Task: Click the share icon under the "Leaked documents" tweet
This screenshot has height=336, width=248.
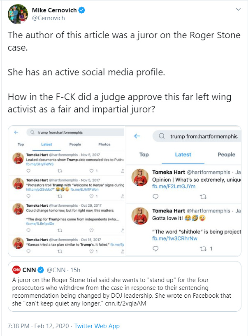Action: pyautogui.click(x=122, y=170)
